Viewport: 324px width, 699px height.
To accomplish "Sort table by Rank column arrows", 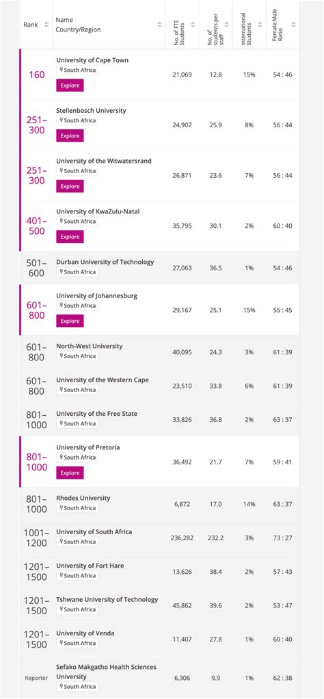I will pyautogui.click(x=46, y=25).
